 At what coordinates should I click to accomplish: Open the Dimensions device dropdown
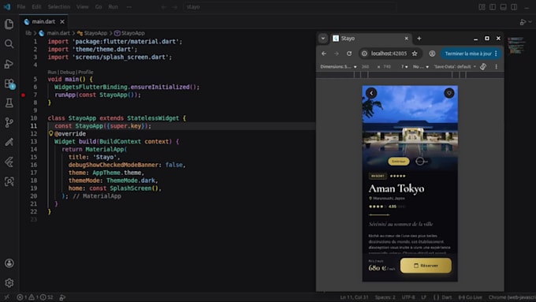(338, 67)
